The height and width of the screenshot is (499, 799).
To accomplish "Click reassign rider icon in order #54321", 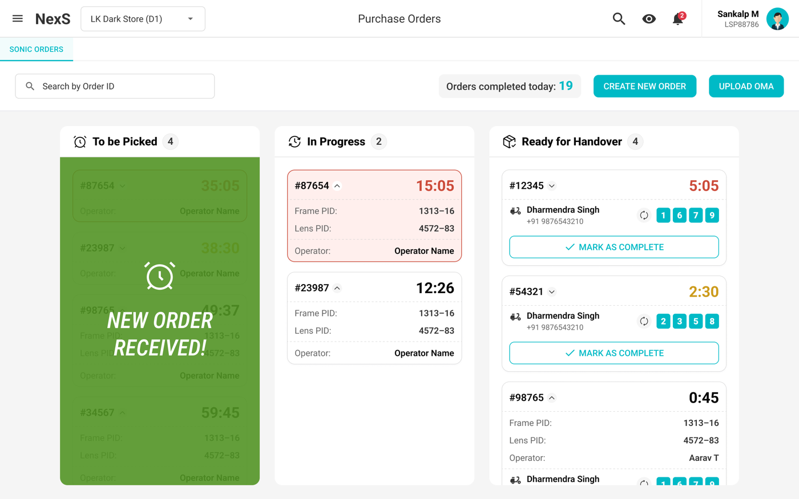I will coord(644,321).
